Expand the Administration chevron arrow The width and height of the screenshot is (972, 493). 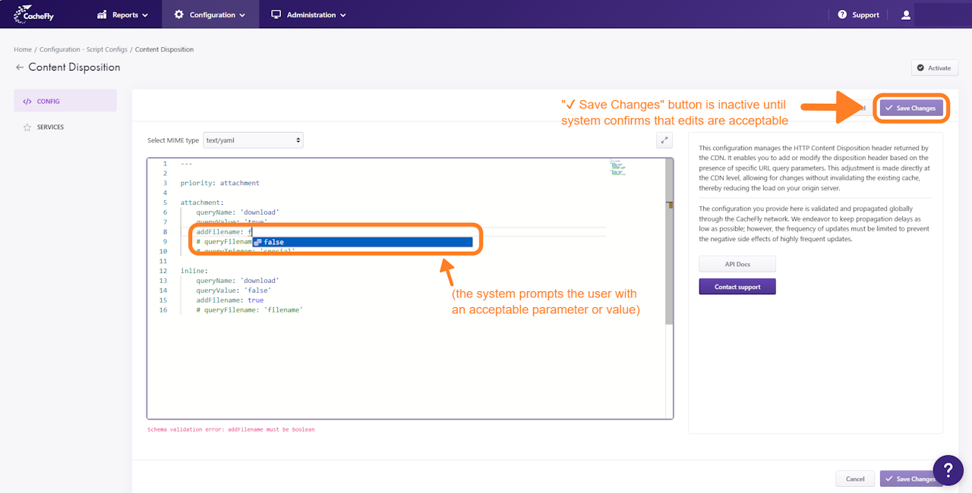pos(342,15)
